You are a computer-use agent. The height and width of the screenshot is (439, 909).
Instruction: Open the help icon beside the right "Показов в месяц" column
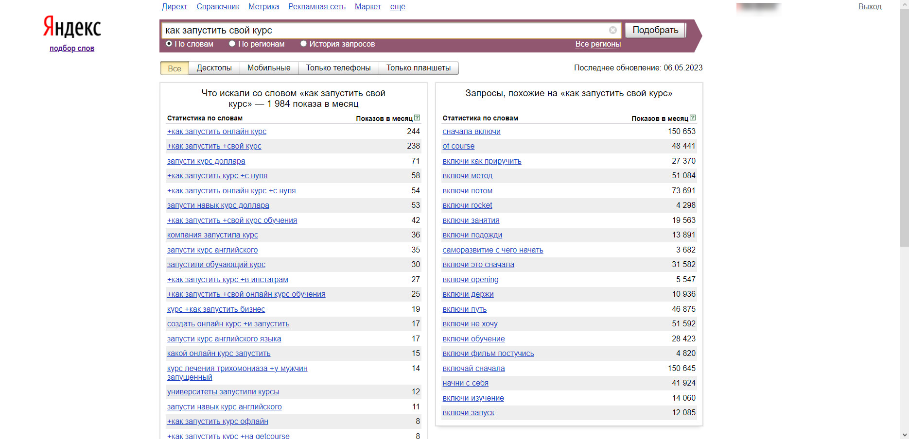click(x=693, y=118)
